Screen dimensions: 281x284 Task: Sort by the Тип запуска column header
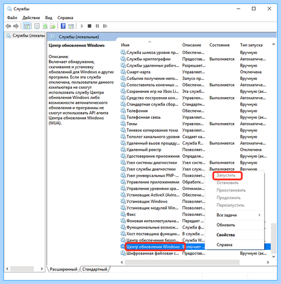251,45
